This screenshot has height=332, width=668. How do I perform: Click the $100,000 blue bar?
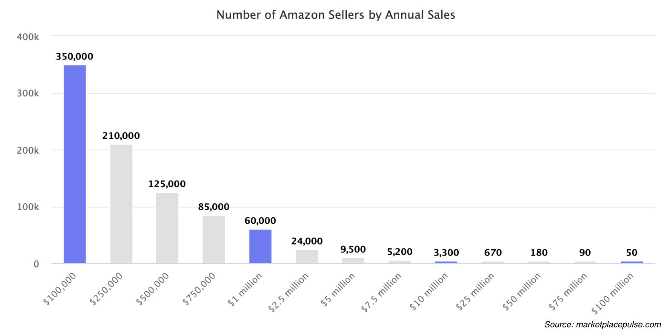[x=75, y=164]
